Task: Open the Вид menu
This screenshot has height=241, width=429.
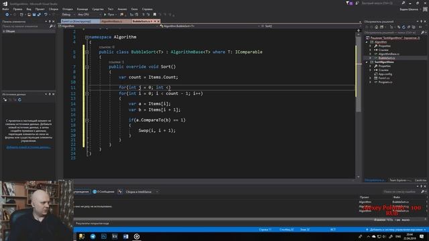Action: point(29,9)
